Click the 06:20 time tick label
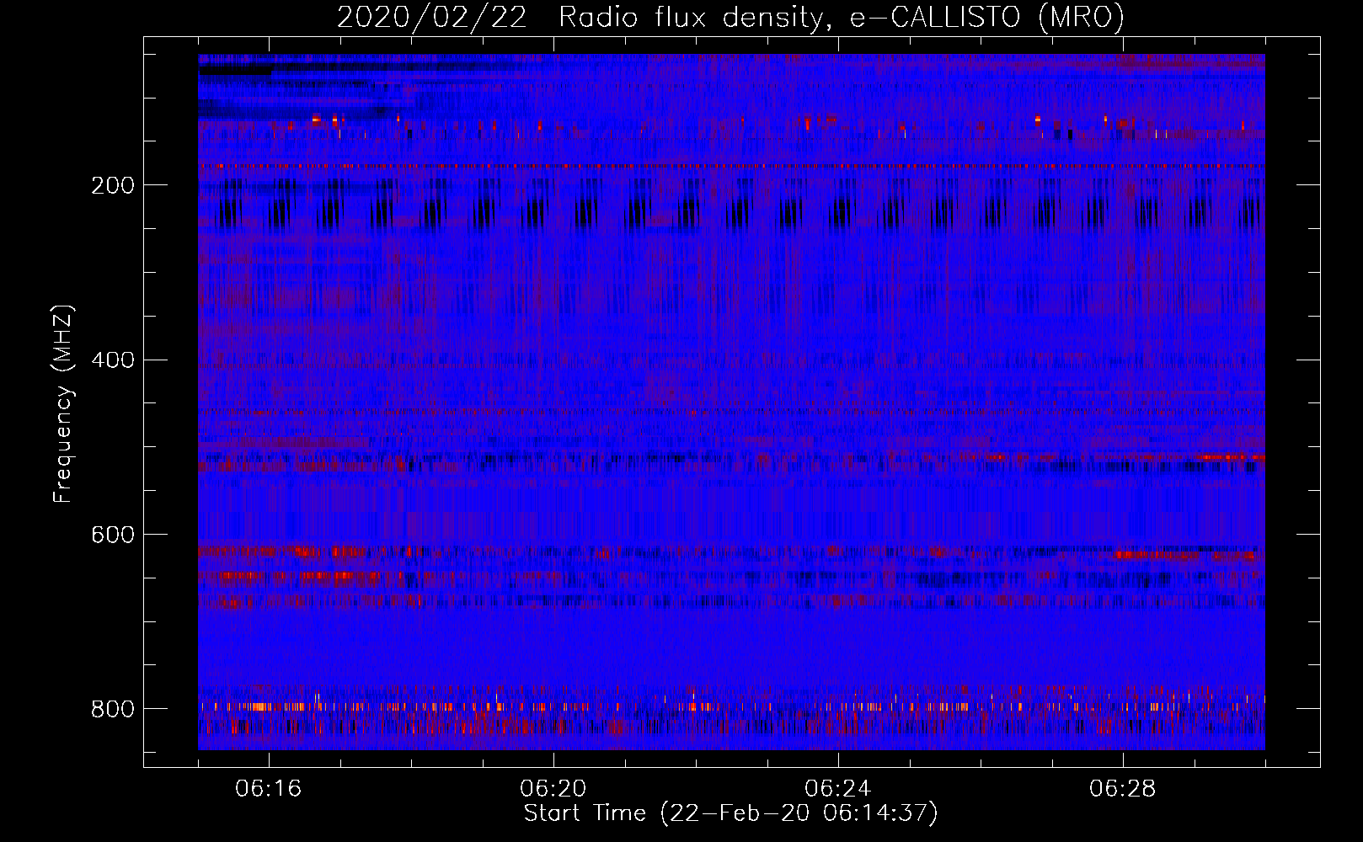The height and width of the screenshot is (842, 1363). point(553,789)
